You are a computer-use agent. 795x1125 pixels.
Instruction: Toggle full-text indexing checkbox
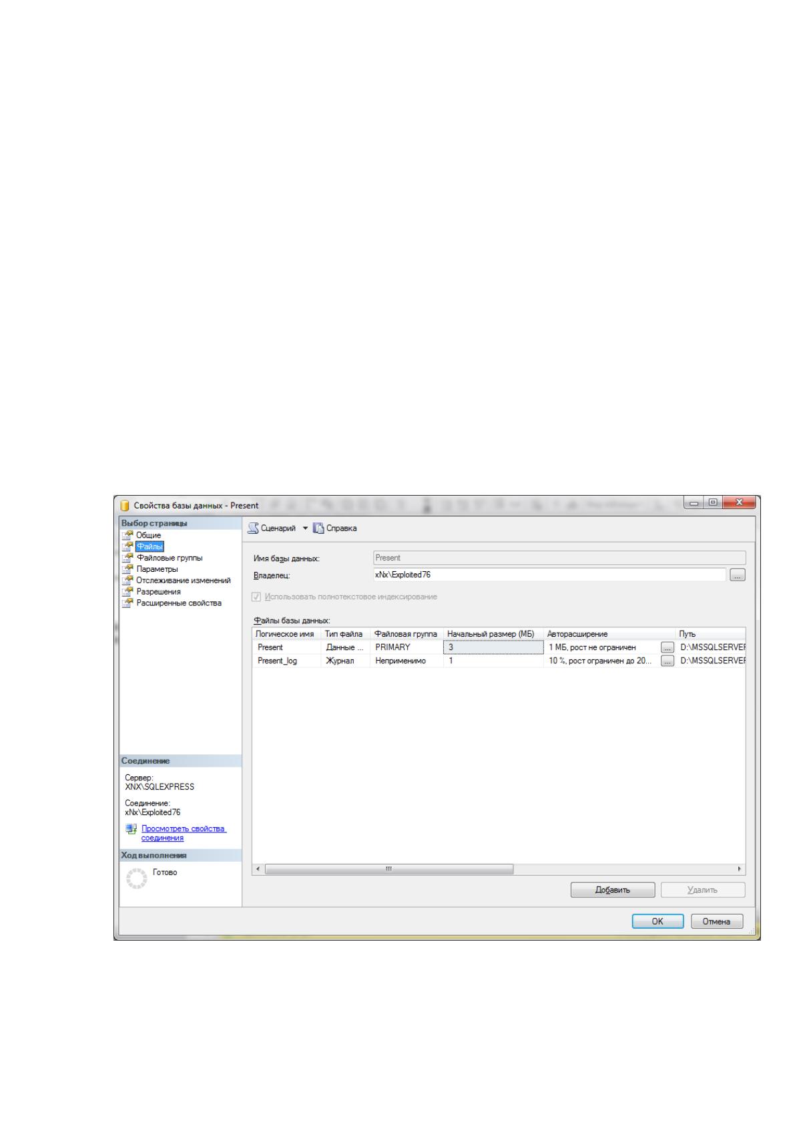pos(256,597)
